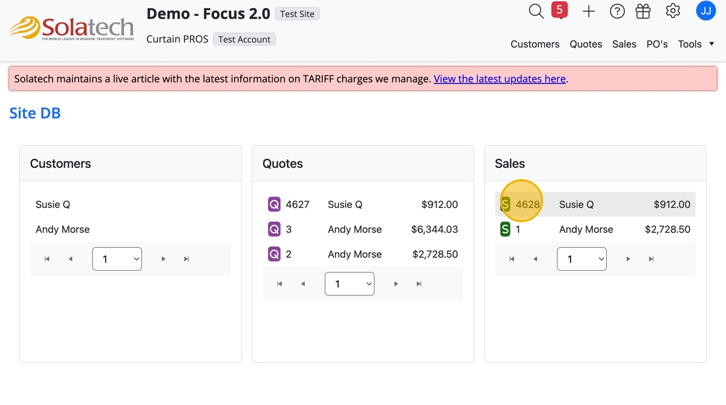Screen dimensions: 726x405
Task: Open the Customers page dropdown selector
Action: 117,259
